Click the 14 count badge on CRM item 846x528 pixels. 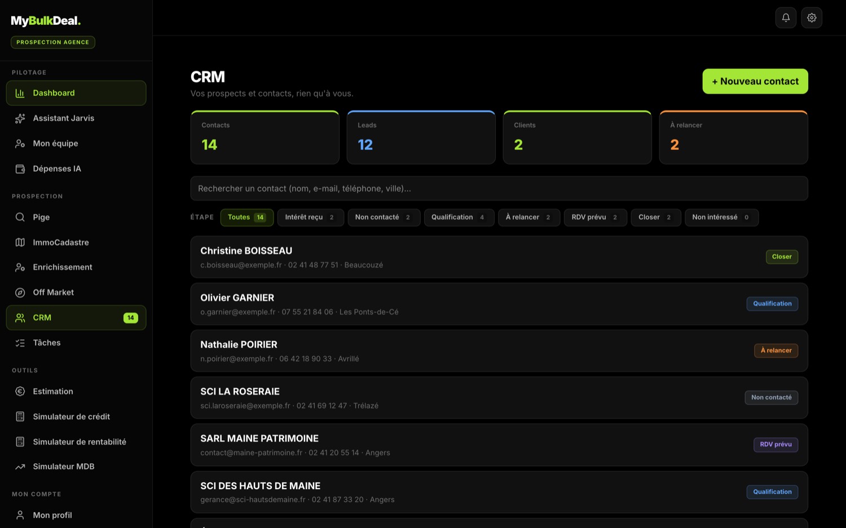click(131, 318)
